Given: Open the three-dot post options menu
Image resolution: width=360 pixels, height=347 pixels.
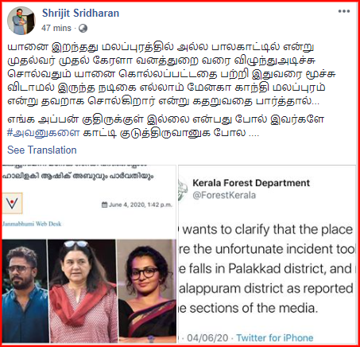Looking at the screenshot, I should pyautogui.click(x=344, y=11).
